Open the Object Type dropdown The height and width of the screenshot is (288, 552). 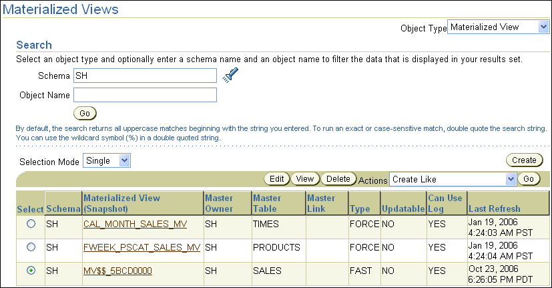[x=497, y=27]
